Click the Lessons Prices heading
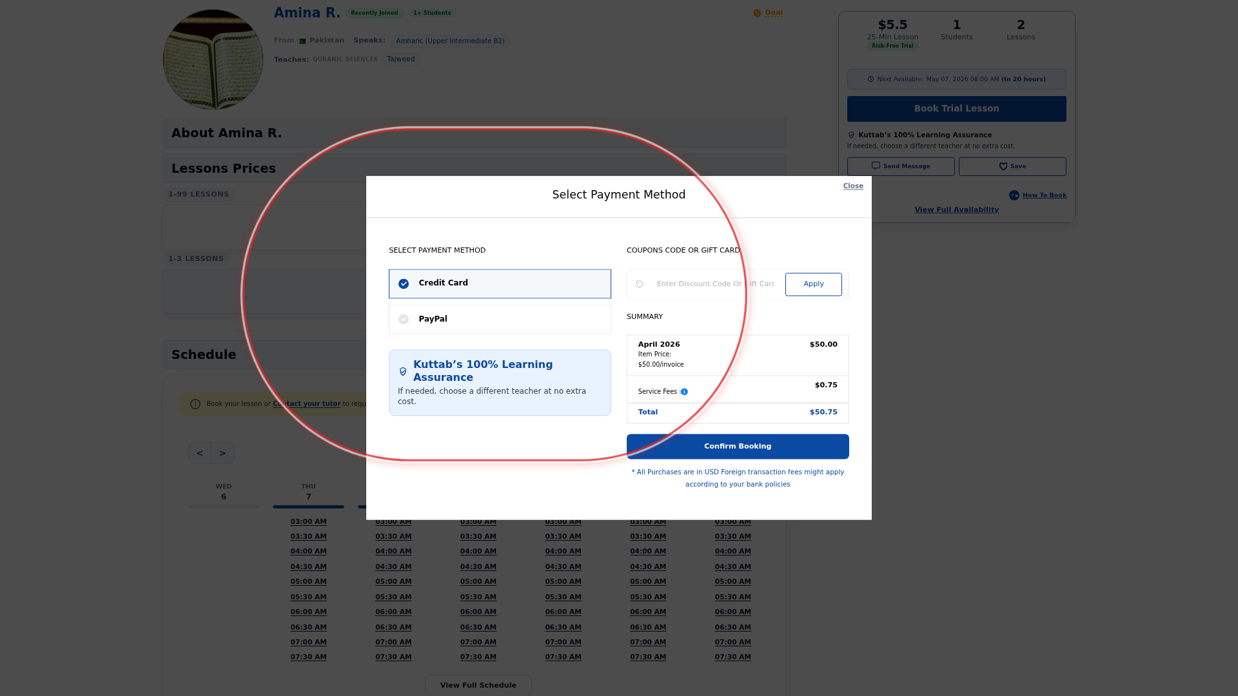Viewport: 1238px width, 696px height. pyautogui.click(x=224, y=169)
